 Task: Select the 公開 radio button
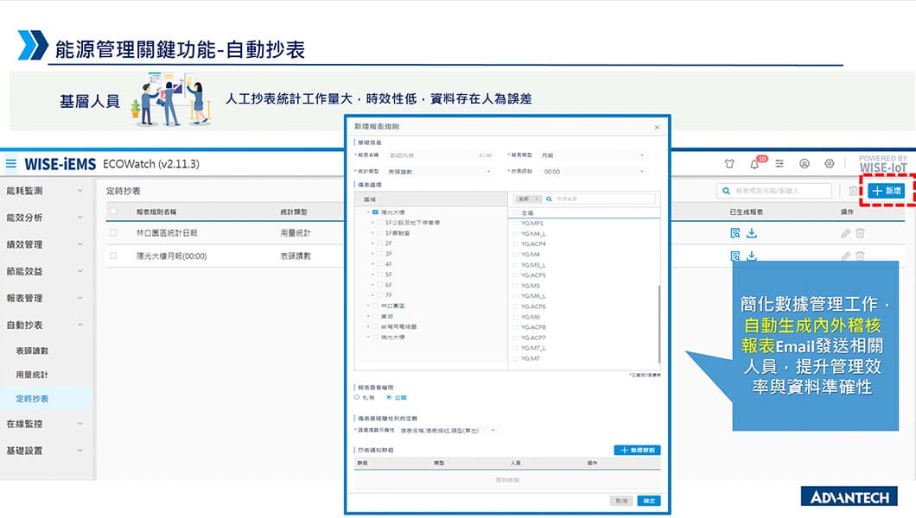pyautogui.click(x=389, y=397)
